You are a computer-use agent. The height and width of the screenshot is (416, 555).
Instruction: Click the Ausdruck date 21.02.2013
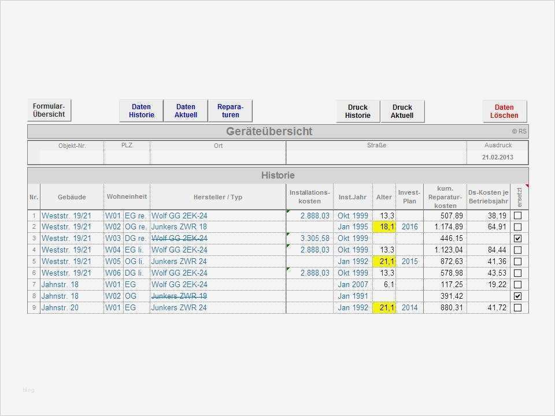(498, 157)
